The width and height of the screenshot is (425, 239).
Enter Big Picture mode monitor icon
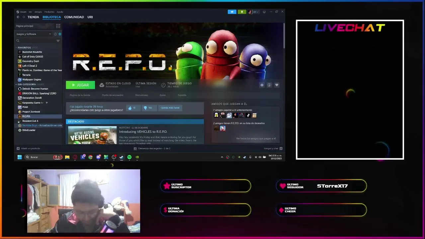pos(264,12)
